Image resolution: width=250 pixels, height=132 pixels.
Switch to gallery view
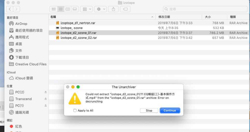(x=75, y=9)
